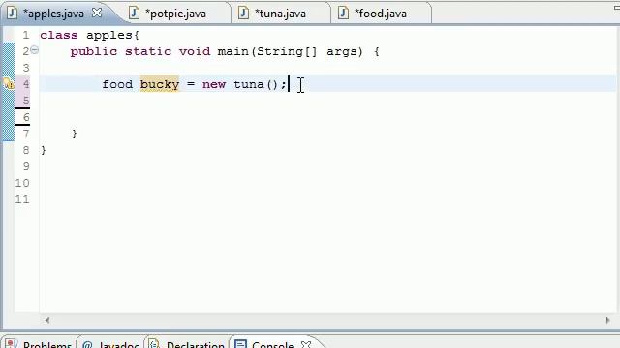Click the java file icon on food.java tab

click(343, 13)
